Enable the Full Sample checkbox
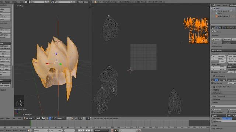The image size is (236, 132). coord(212,83)
